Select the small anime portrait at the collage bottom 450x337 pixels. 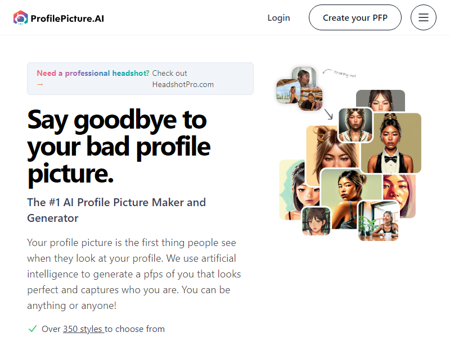tap(316, 221)
